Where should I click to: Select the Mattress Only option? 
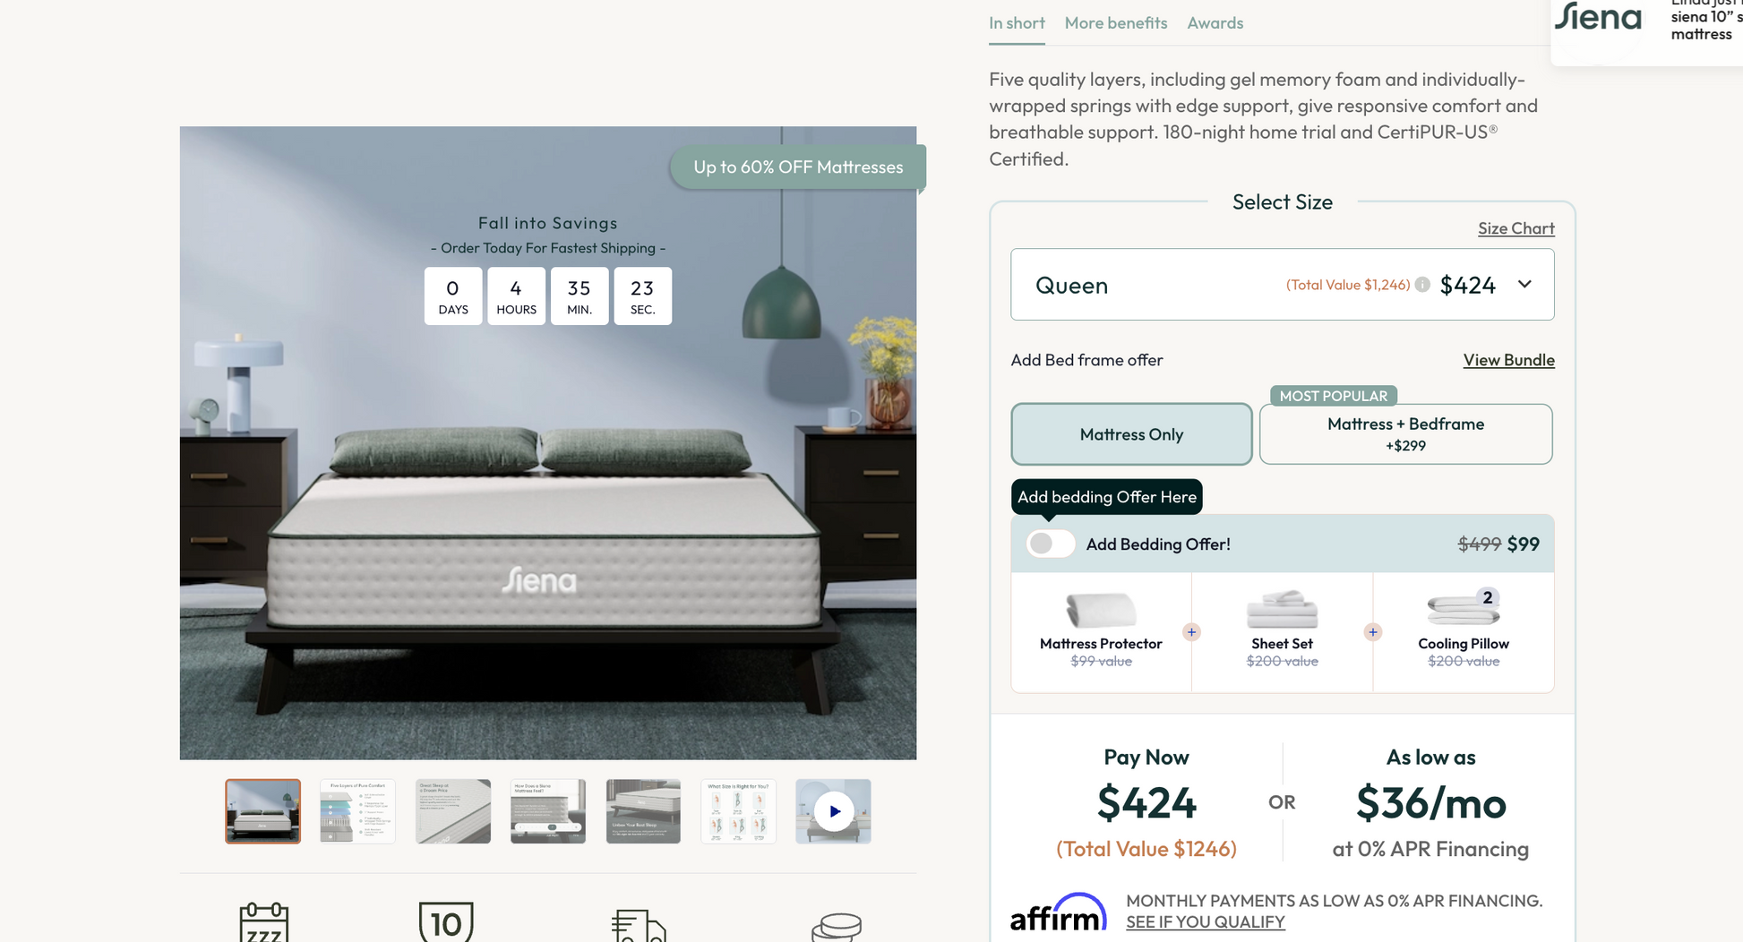point(1131,434)
